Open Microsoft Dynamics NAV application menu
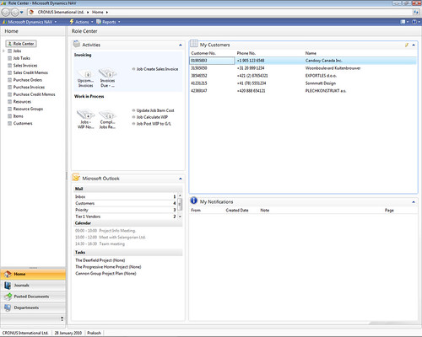 point(30,22)
